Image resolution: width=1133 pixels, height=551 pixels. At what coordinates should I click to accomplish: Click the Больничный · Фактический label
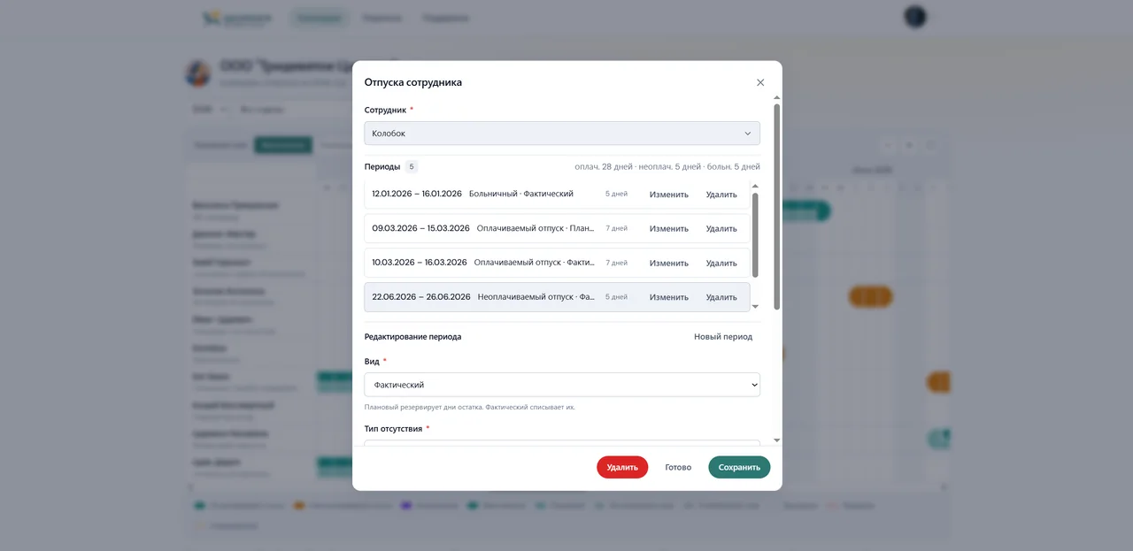click(521, 194)
